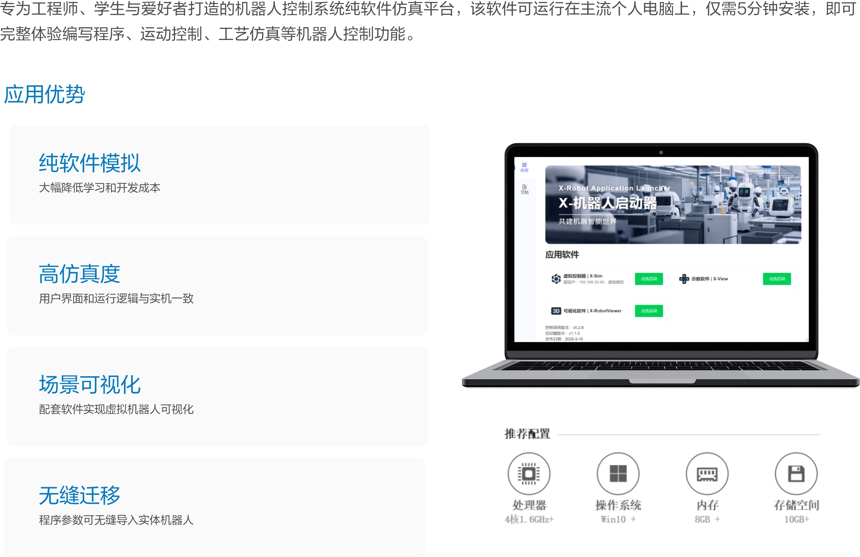Open the 文档 sidebar icon in launcher
The height and width of the screenshot is (557, 860).
point(524,189)
